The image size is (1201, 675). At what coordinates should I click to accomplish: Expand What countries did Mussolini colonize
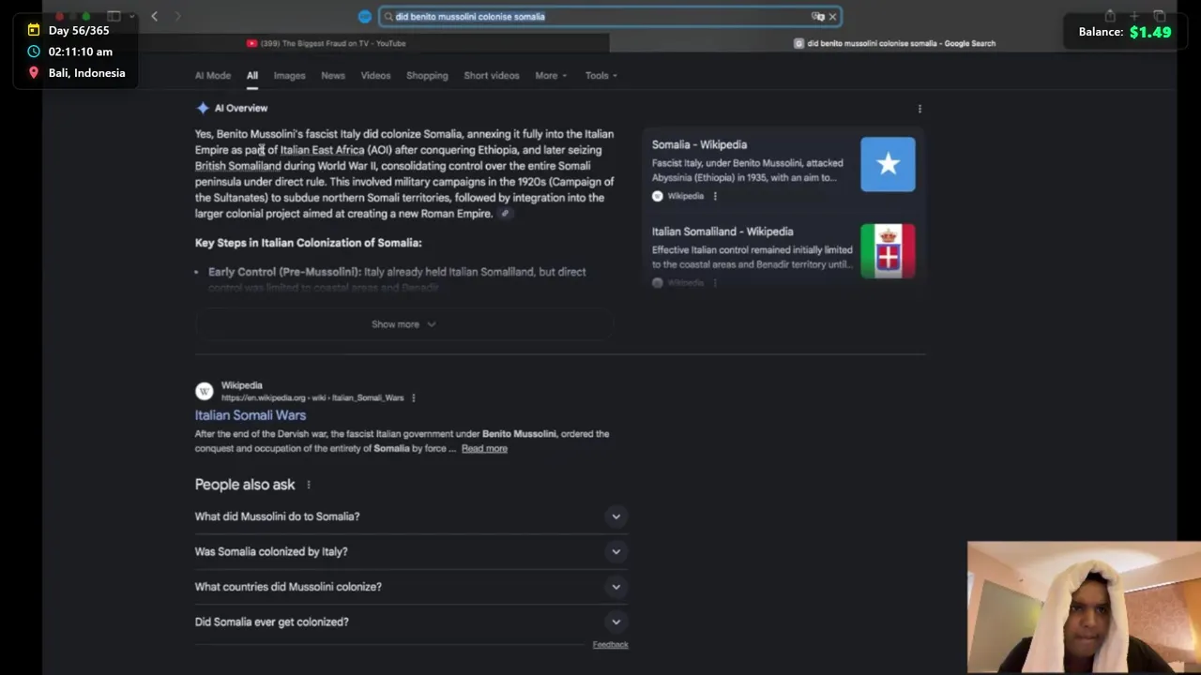click(x=411, y=587)
